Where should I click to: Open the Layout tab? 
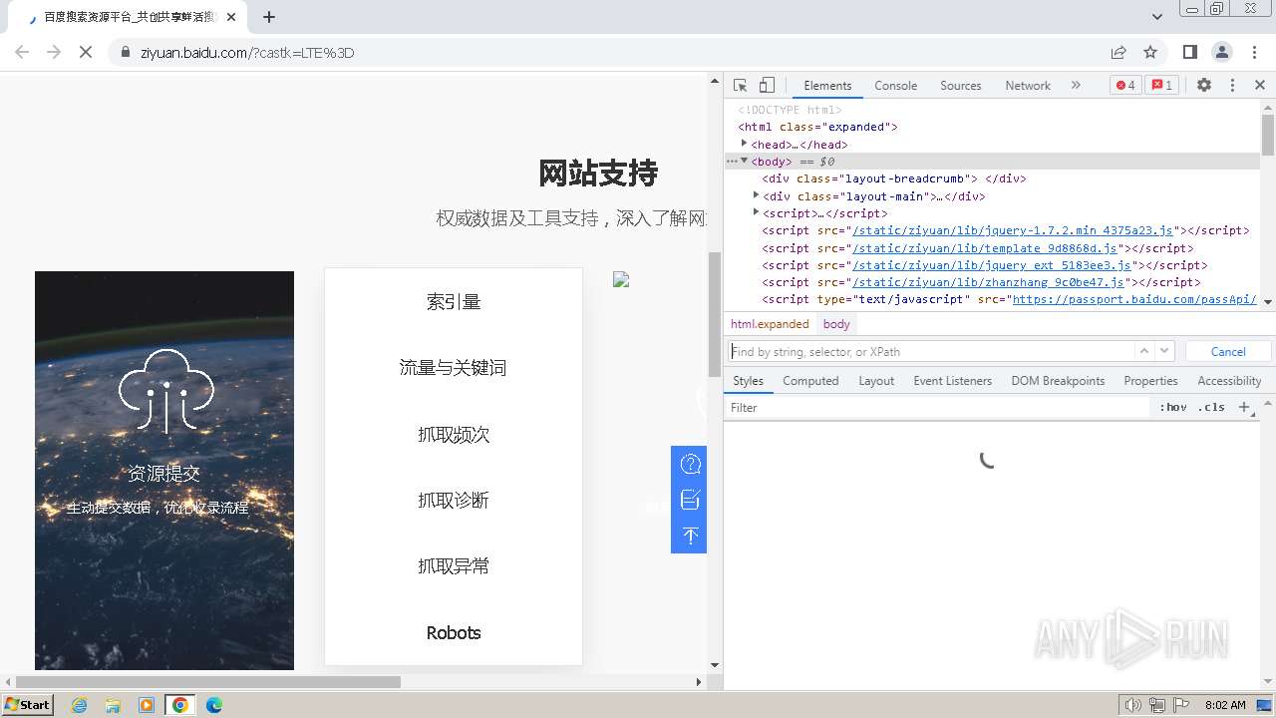(x=876, y=381)
